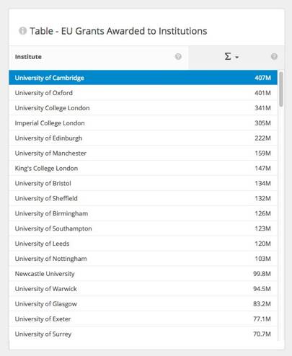Screen dimensions: 292x356
Task: Select the University College London row
Action: tap(143, 108)
